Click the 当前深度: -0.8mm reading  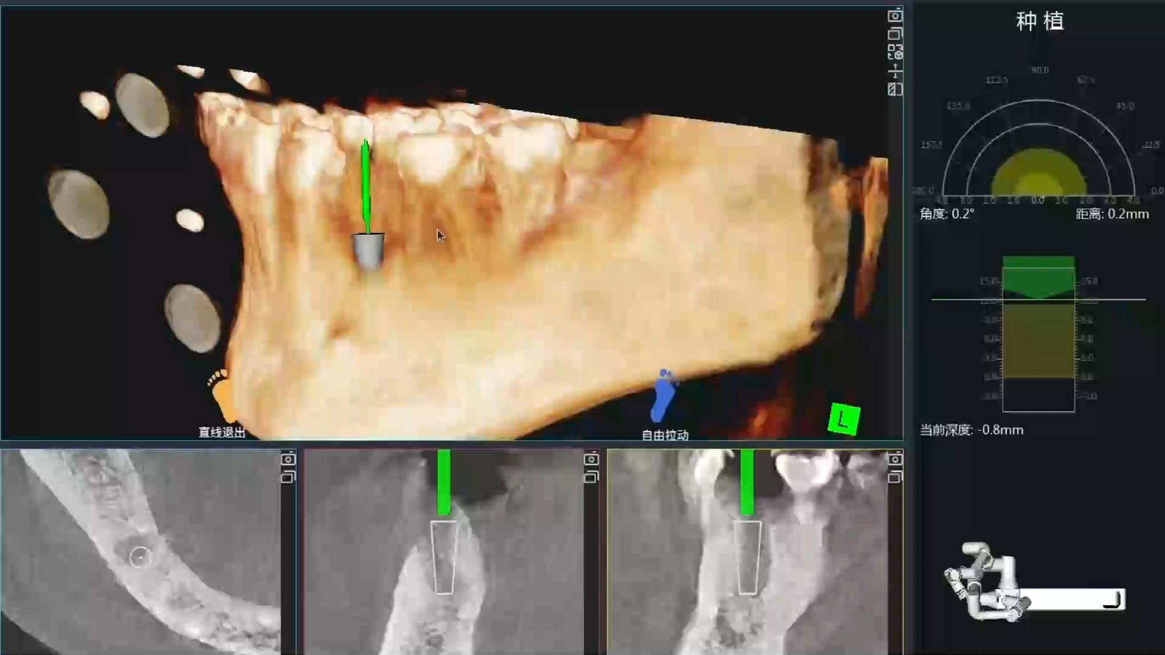972,430
